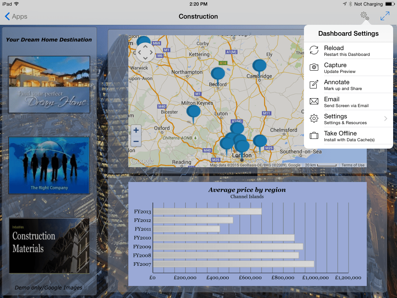The height and width of the screenshot is (298, 397).
Task: Click the Take Offline briefcase icon
Action: 314,136
